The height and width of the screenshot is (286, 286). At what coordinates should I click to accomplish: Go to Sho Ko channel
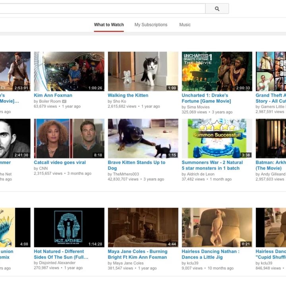(120, 101)
